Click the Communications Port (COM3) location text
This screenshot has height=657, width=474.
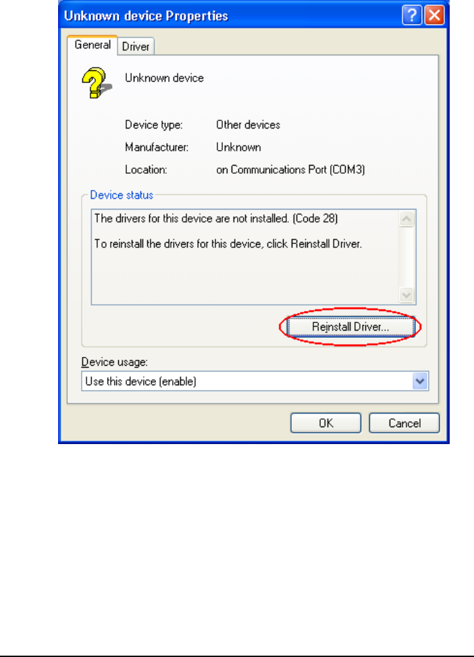(290, 170)
